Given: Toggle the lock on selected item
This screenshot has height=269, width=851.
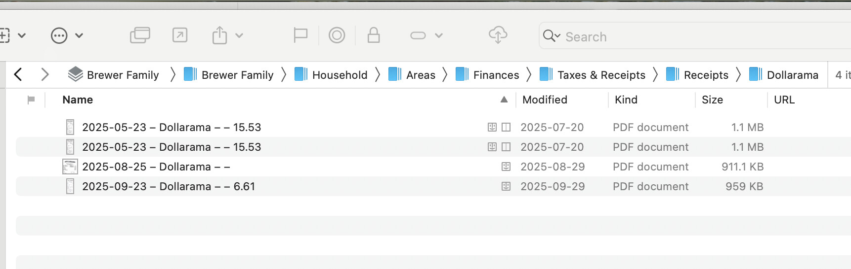Looking at the screenshot, I should [374, 35].
